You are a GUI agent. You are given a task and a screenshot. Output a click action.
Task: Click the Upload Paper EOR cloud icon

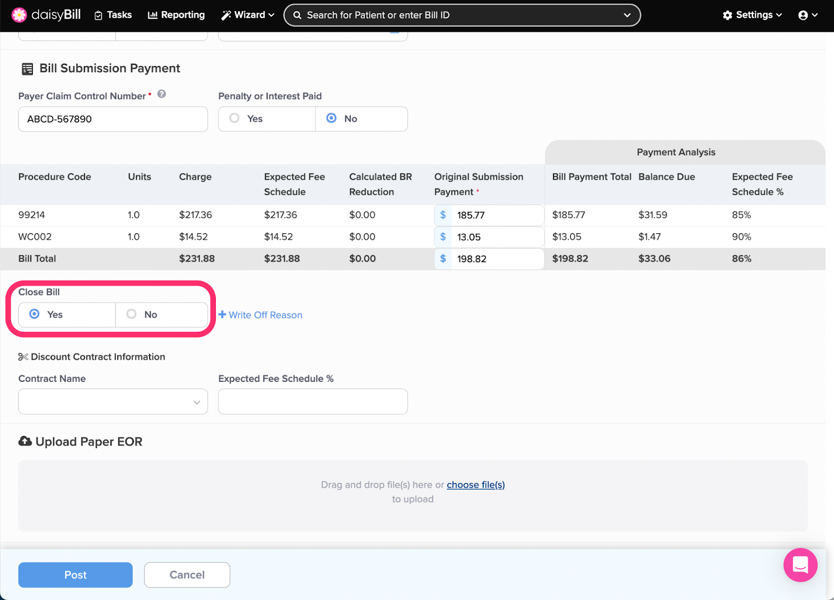(x=25, y=441)
